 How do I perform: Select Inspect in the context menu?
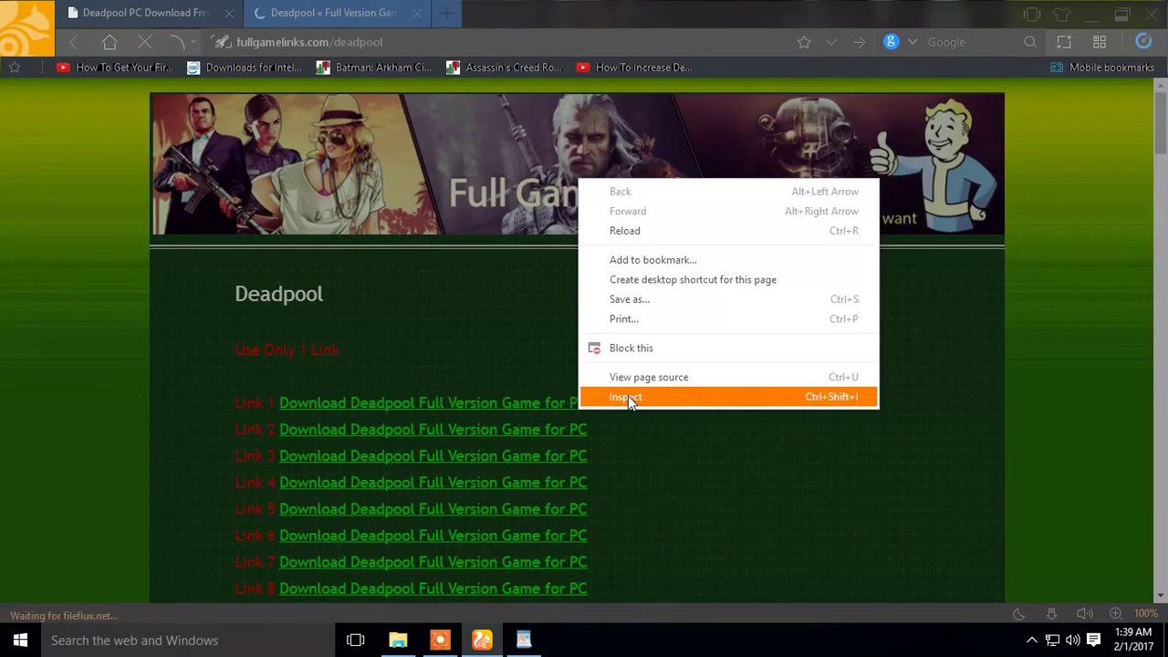[729, 397]
